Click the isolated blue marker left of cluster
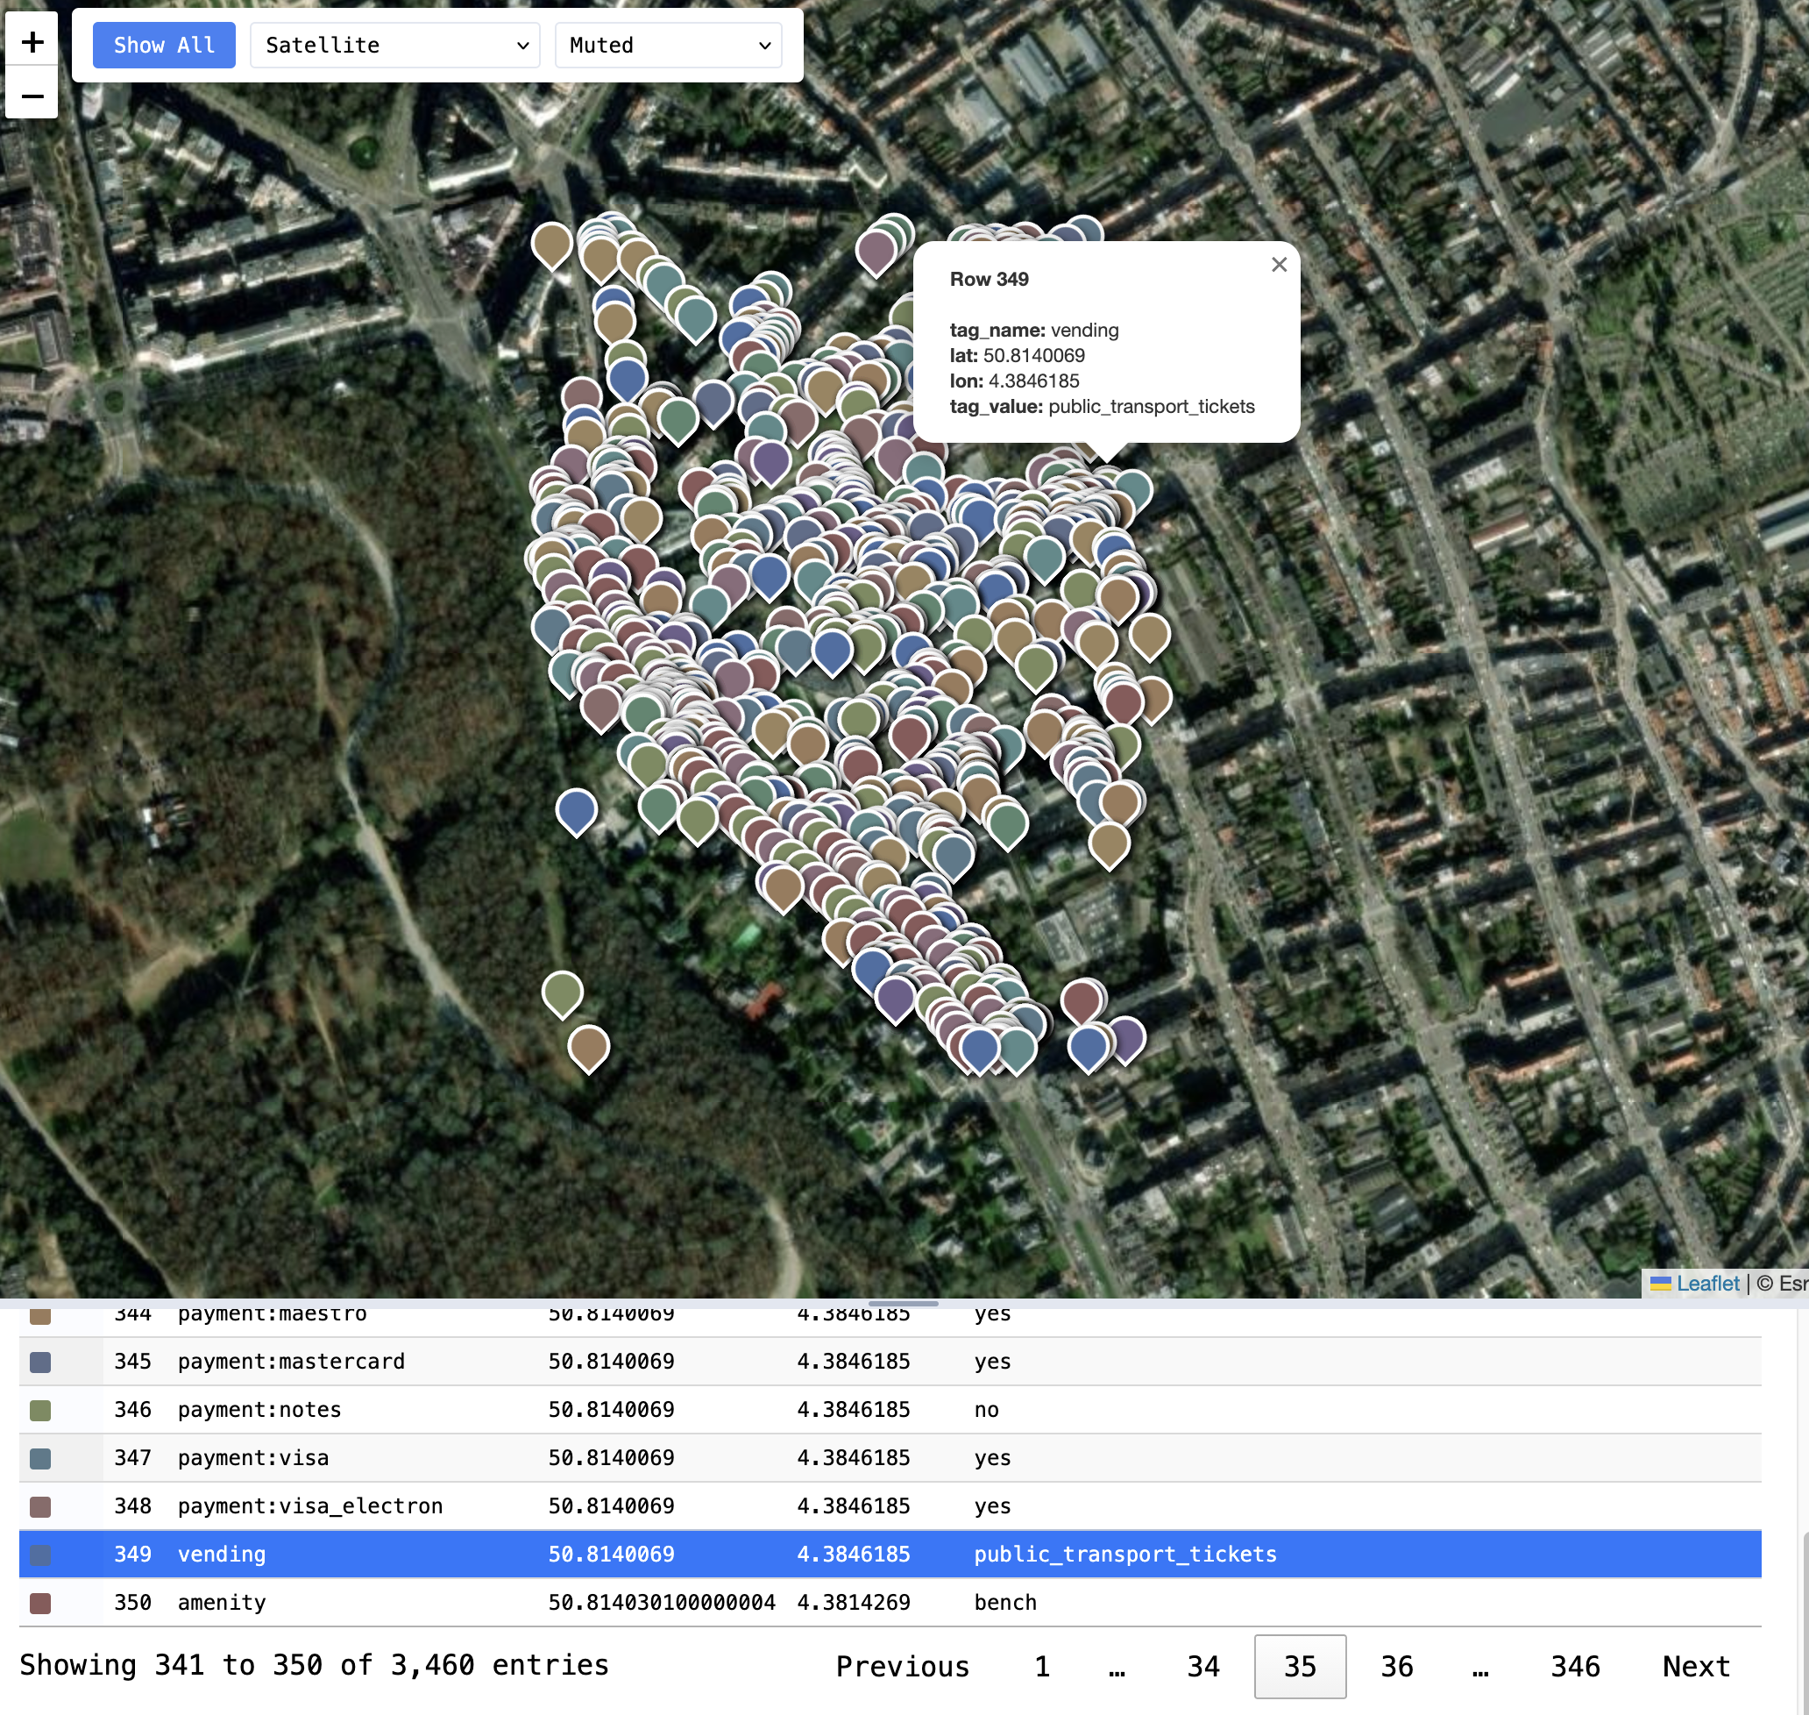 click(x=577, y=809)
